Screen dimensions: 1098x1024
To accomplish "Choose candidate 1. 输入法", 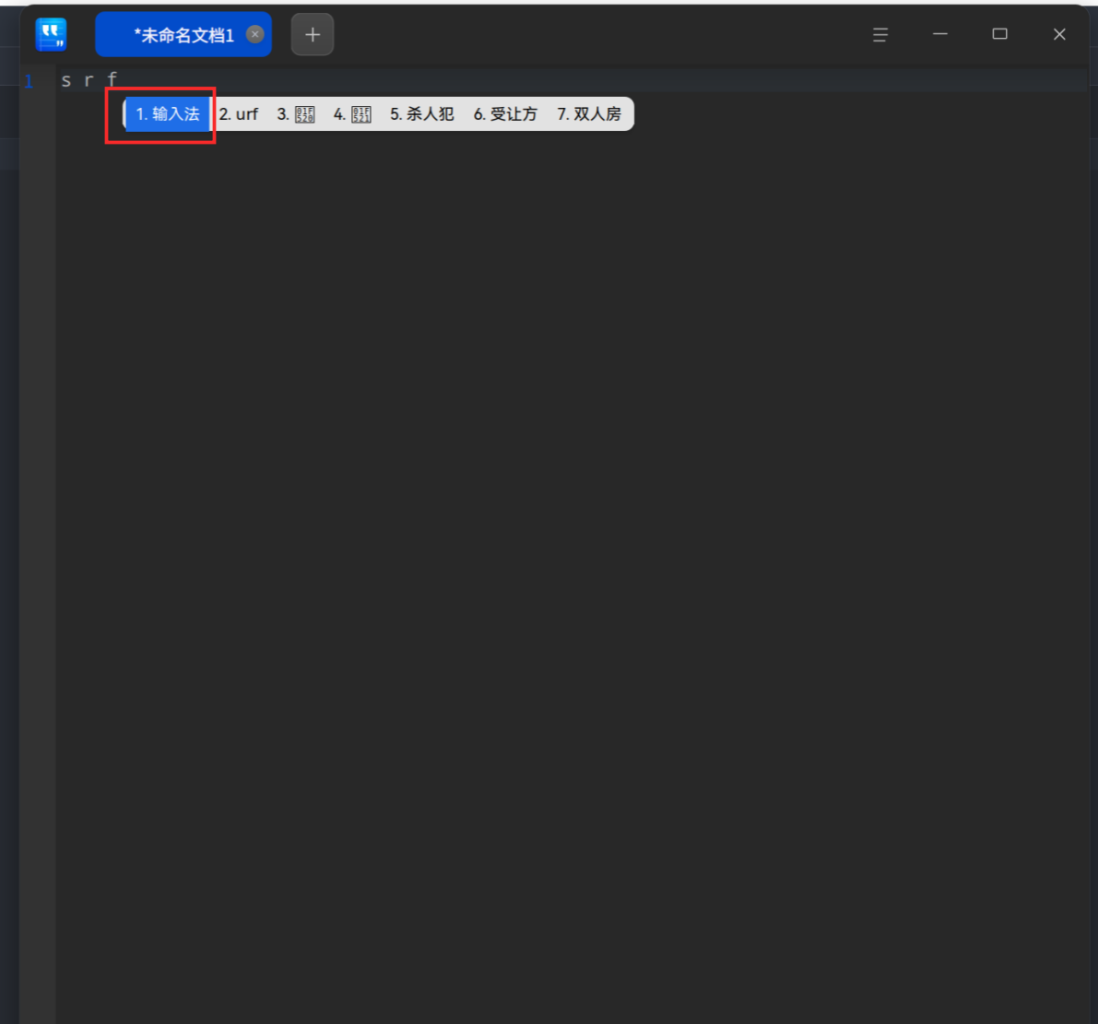I will click(168, 114).
